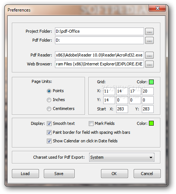Open the Grid color swatch

(151, 82)
